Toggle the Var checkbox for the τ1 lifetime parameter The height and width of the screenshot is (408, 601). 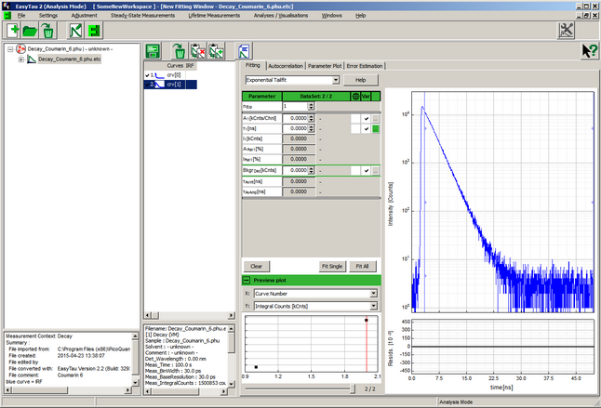click(367, 129)
